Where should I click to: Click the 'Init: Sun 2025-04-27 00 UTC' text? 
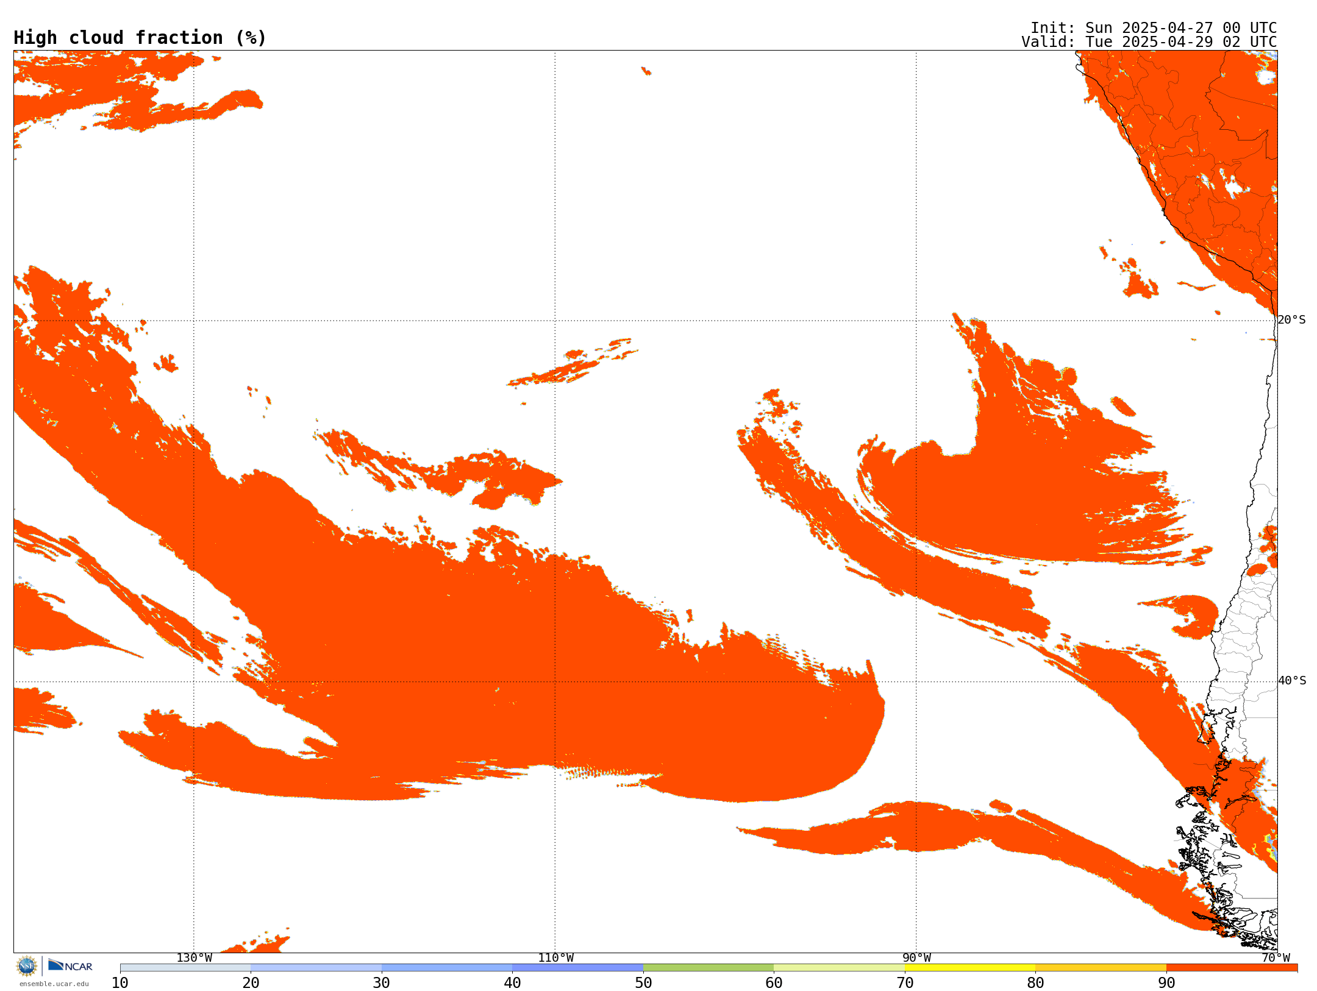click(1154, 28)
